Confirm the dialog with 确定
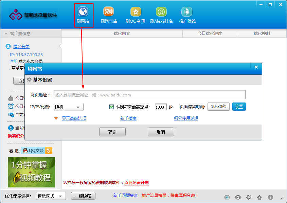The height and width of the screenshot is (203, 287). tap(112, 132)
